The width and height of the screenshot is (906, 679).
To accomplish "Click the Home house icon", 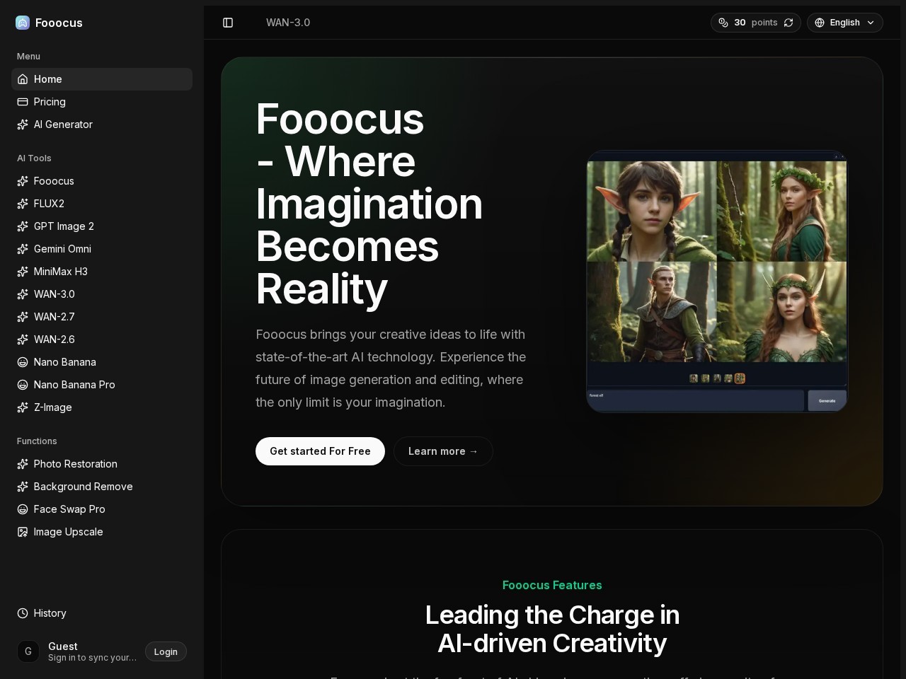I will [23, 79].
